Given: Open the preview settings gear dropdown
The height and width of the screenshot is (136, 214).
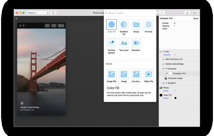Looking at the screenshot, I should (61, 26).
